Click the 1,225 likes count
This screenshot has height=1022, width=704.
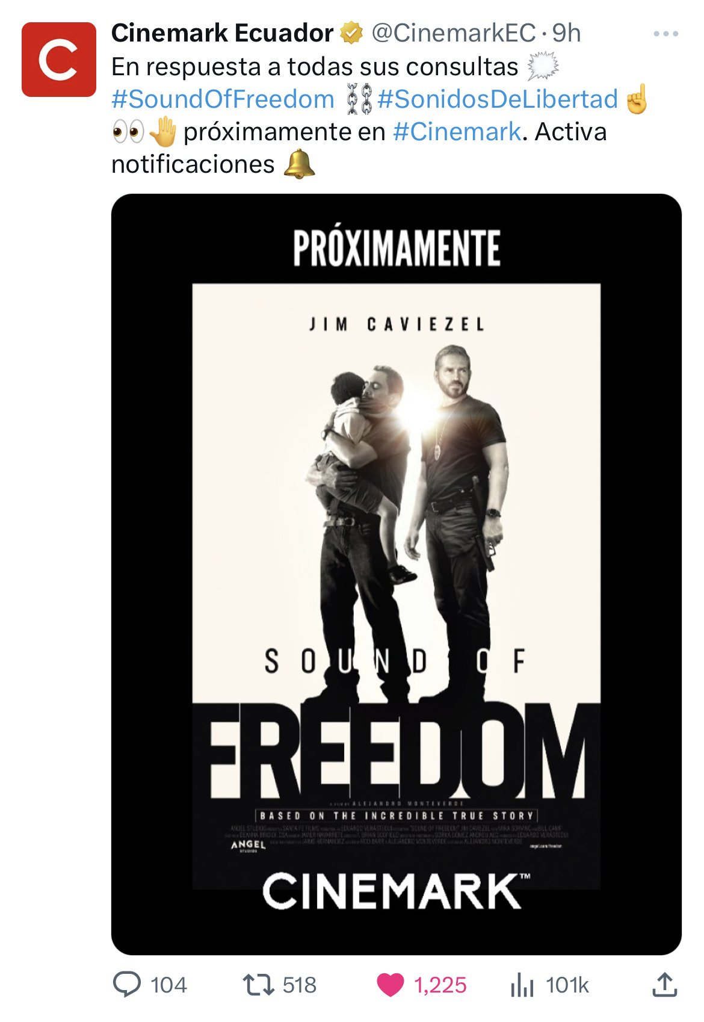(440, 985)
